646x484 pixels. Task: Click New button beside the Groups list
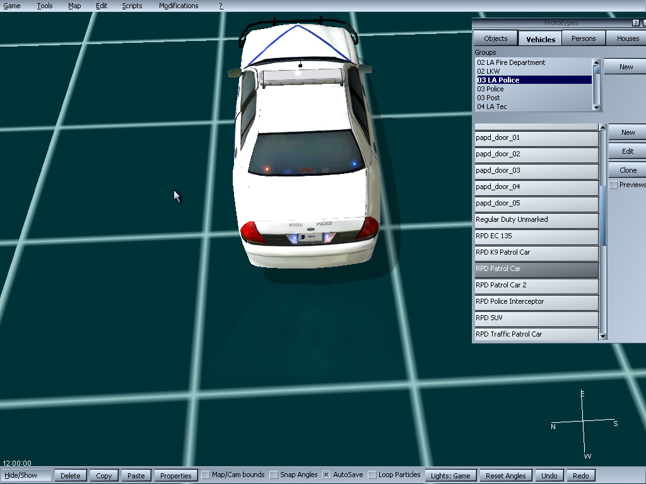(625, 67)
